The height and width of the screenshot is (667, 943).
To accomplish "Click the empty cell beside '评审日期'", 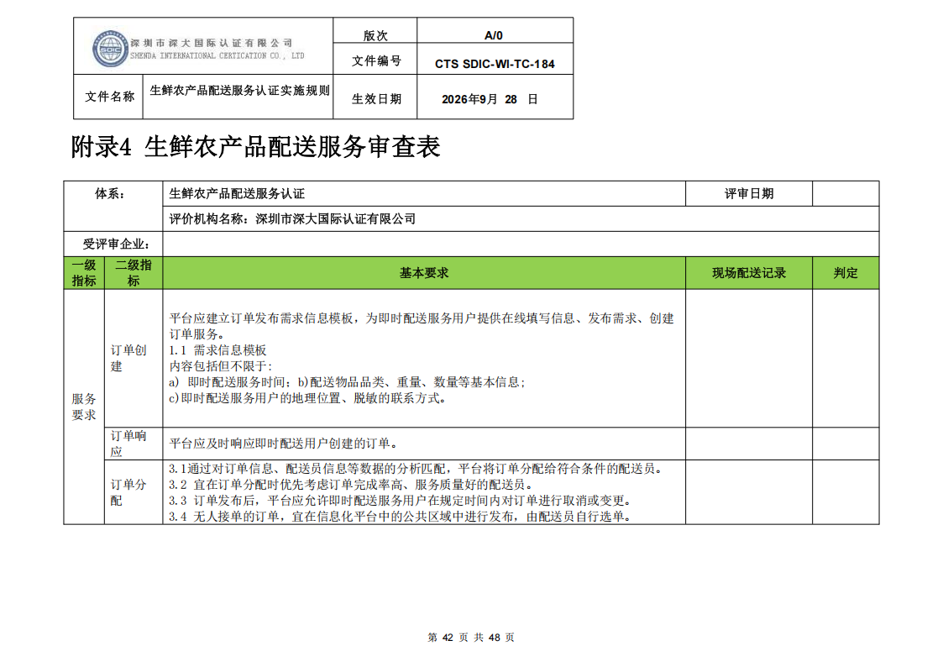I will click(846, 194).
